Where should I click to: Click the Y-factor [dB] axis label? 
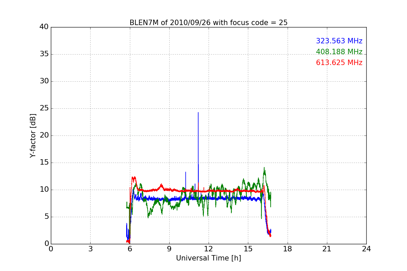click(x=33, y=135)
